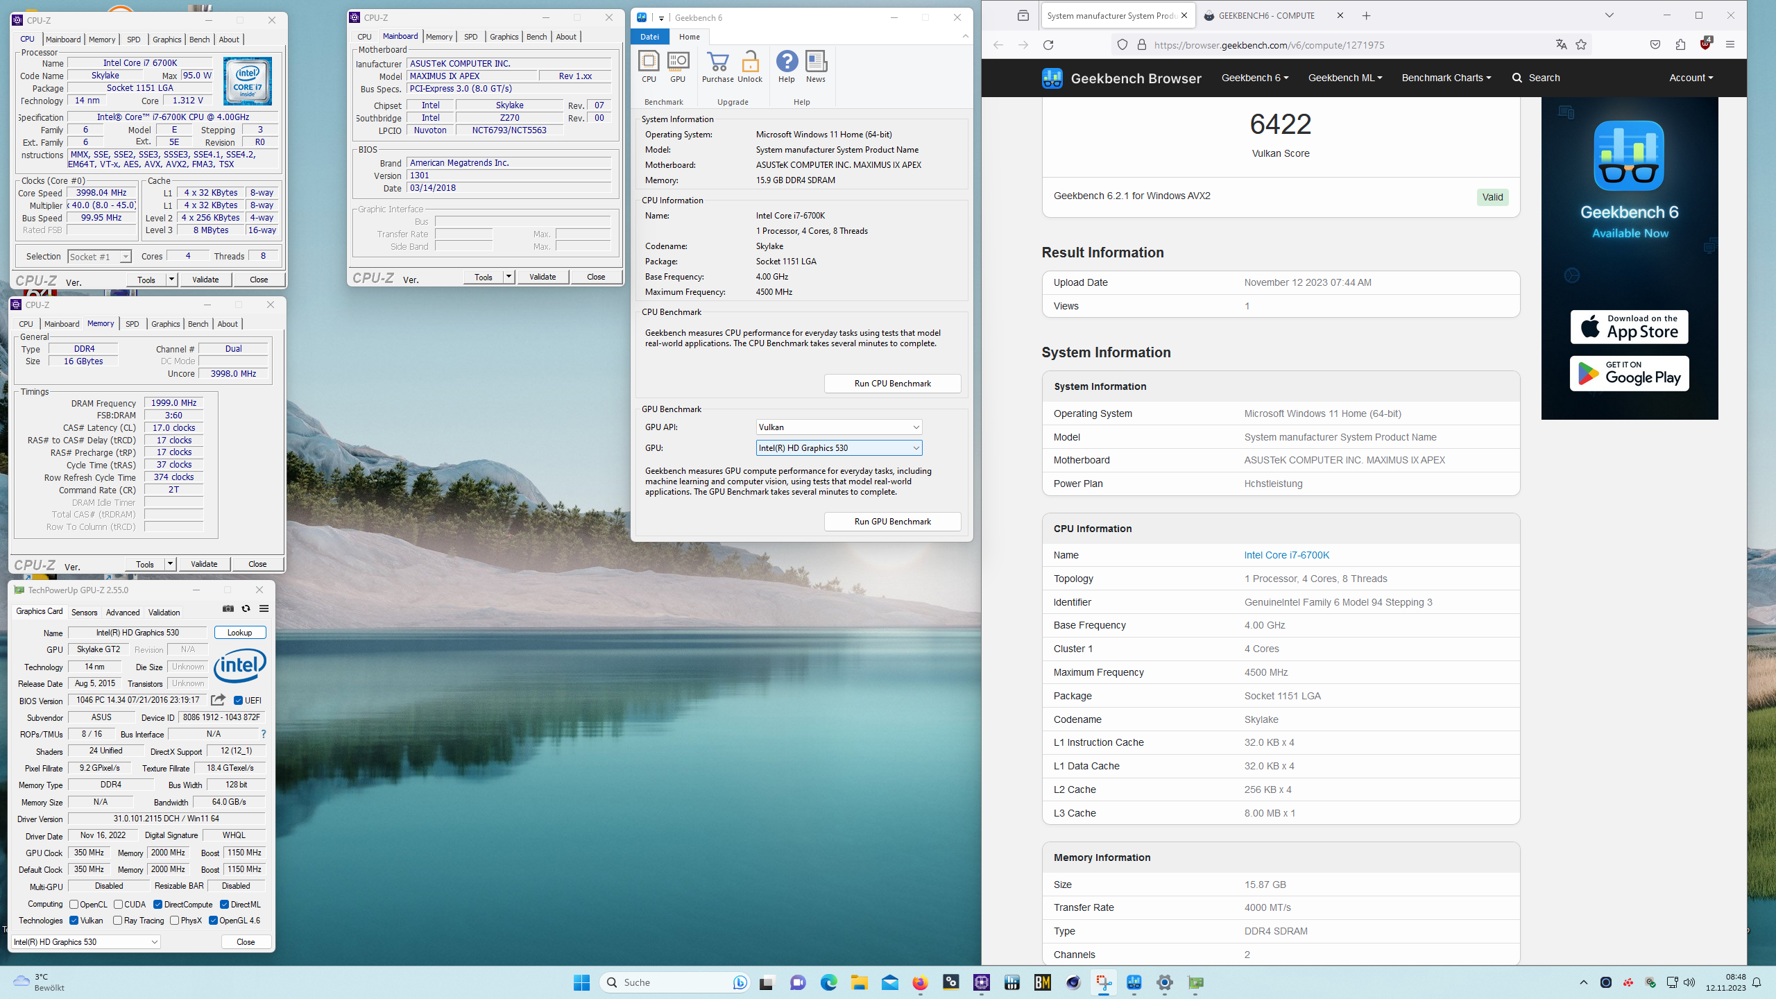Toggle the DirectML checkbox in GPU-Z
This screenshot has height=999, width=1776.
coord(224,905)
